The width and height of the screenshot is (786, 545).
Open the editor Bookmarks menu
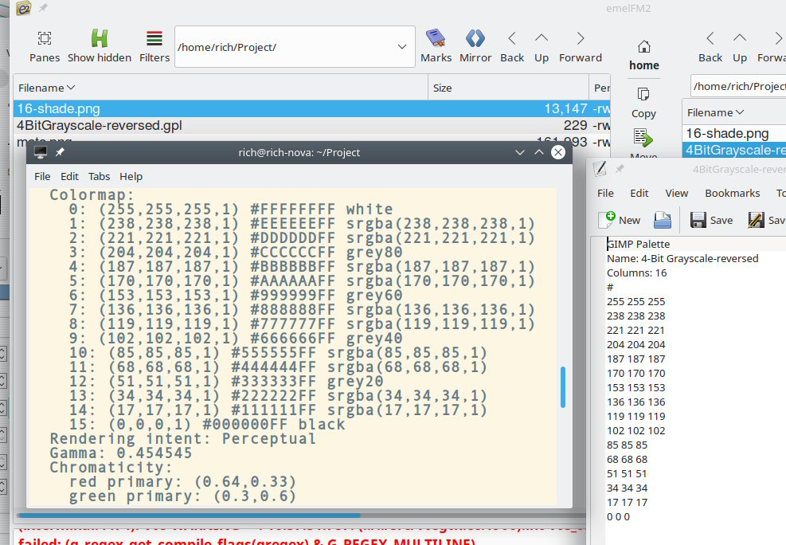tap(732, 193)
